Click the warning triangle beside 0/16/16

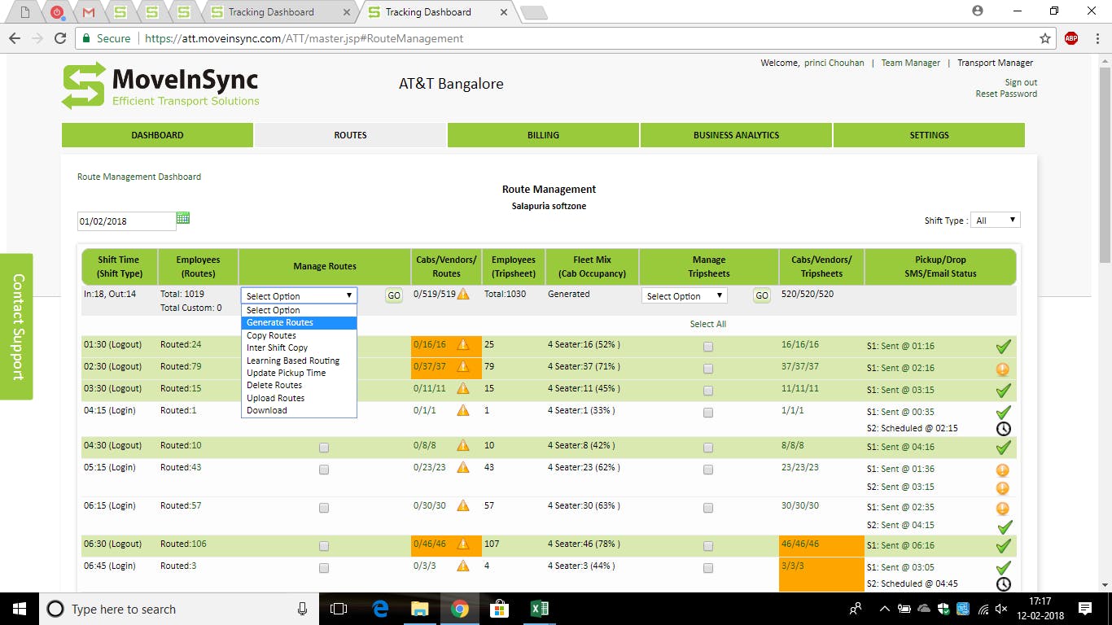462,345
